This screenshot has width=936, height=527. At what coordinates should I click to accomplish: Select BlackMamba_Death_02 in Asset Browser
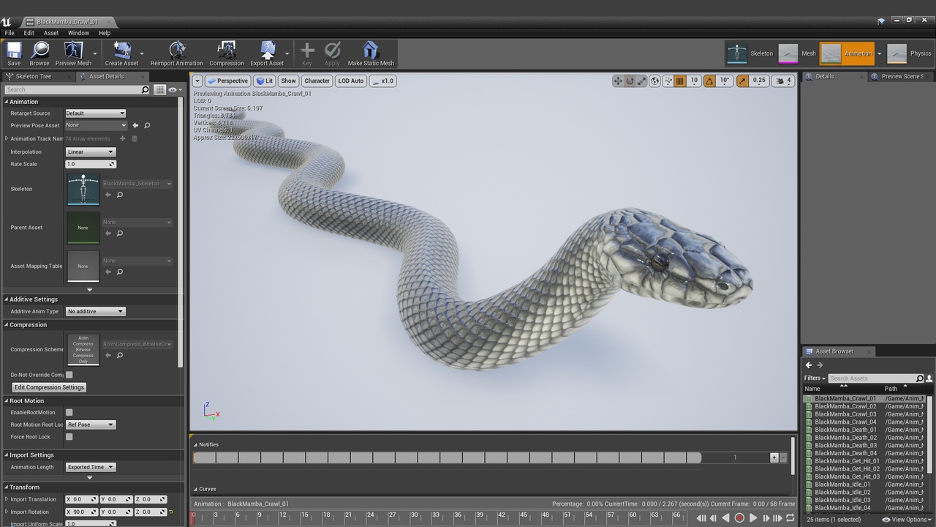[x=845, y=438]
